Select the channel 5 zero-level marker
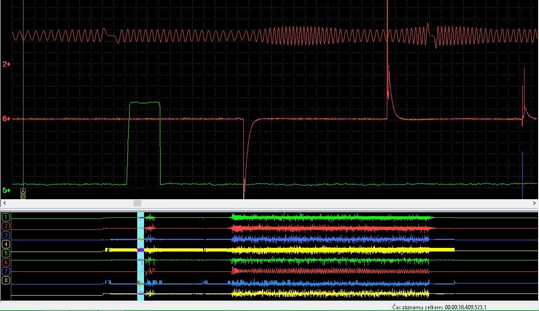539x311 pixels. 6,190
